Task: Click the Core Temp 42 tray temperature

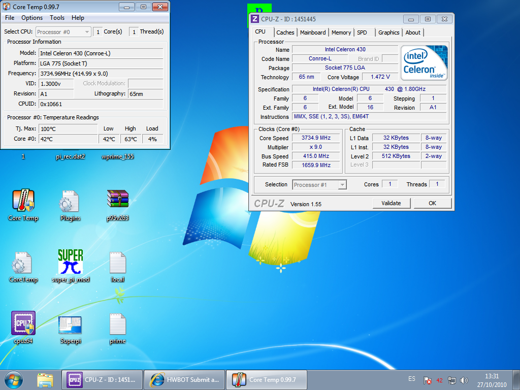Action: (x=439, y=380)
